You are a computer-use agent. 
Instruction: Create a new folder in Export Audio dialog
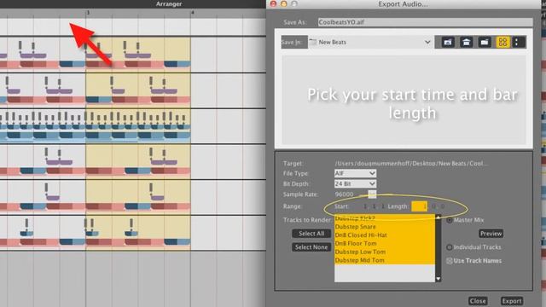pyautogui.click(x=484, y=42)
